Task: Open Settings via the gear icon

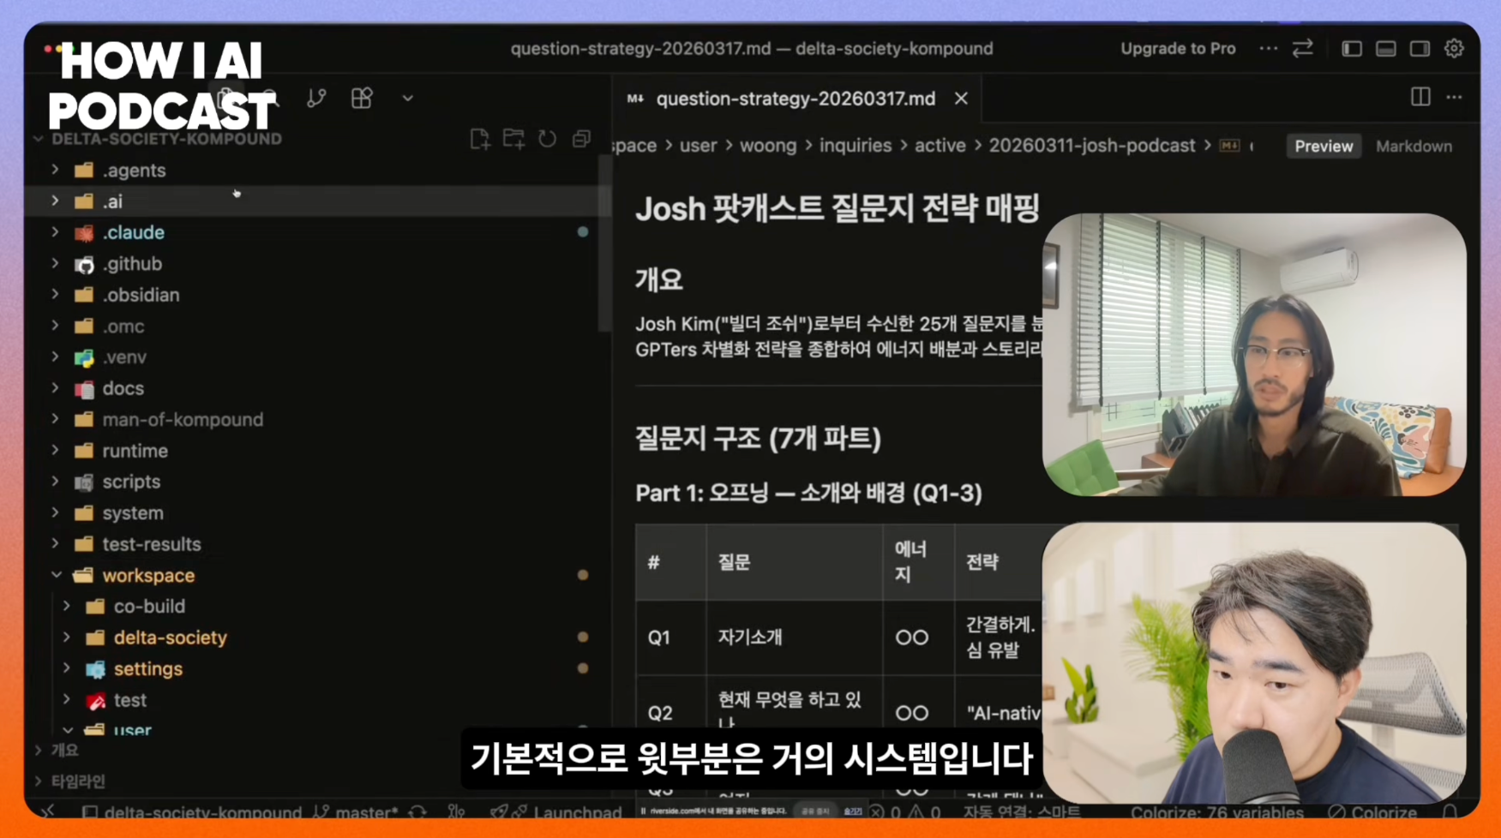Action: 1454,48
